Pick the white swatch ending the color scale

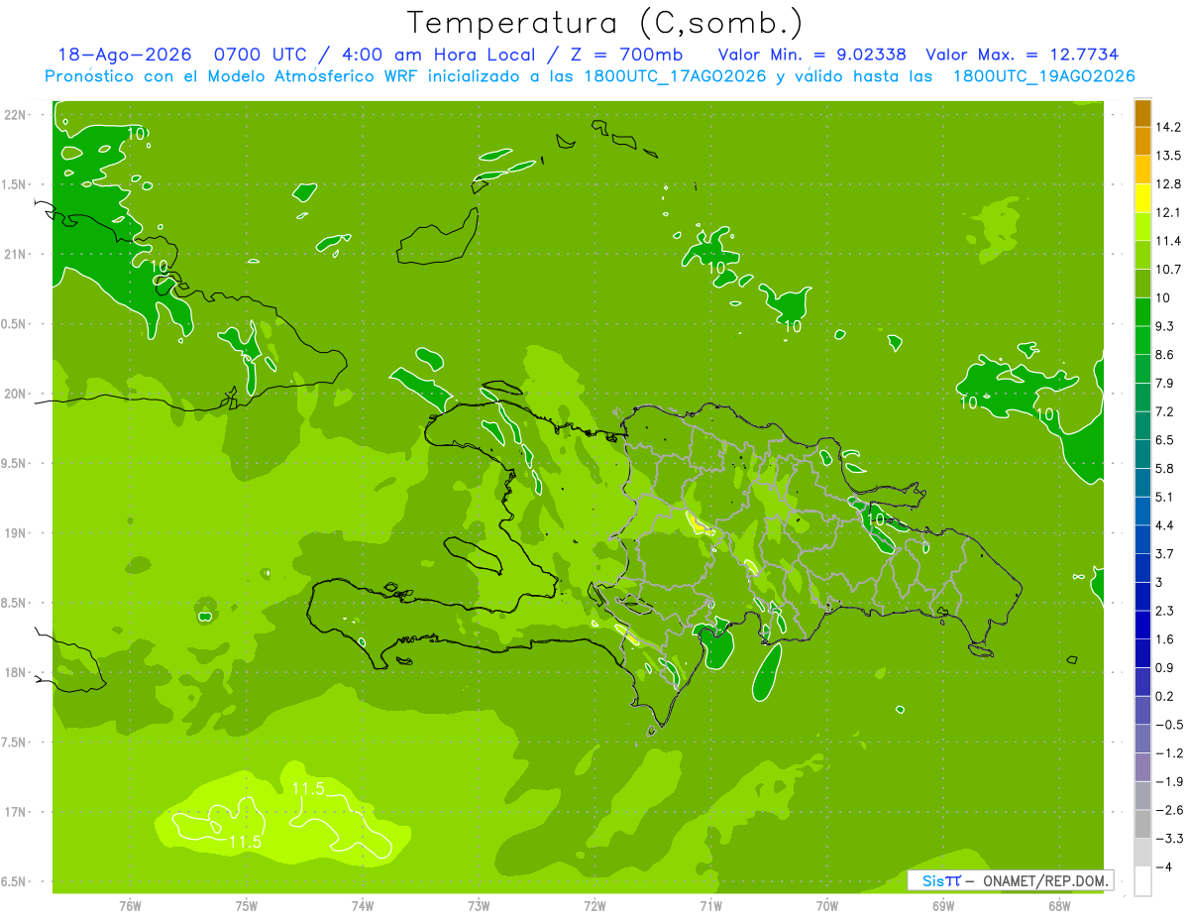pos(1142,881)
